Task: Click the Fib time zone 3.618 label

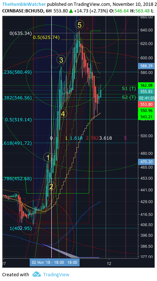Action: coord(105,138)
